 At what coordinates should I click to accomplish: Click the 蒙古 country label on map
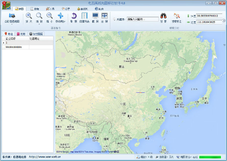point(122,67)
